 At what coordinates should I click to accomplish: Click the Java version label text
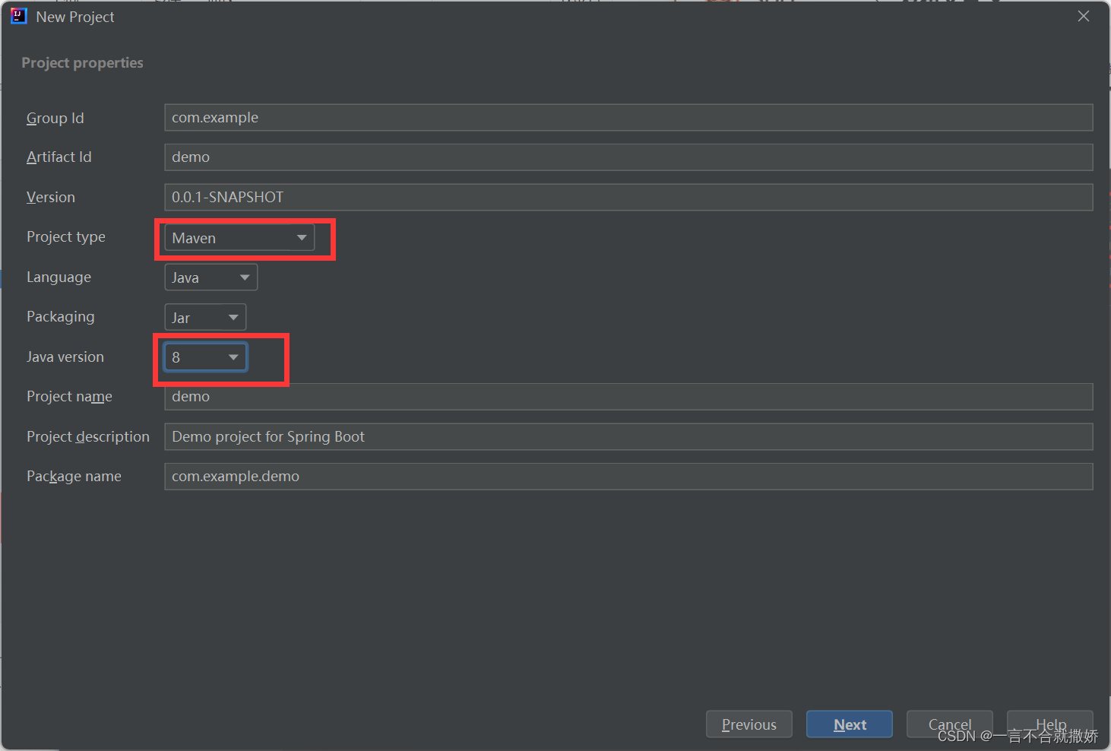click(65, 357)
